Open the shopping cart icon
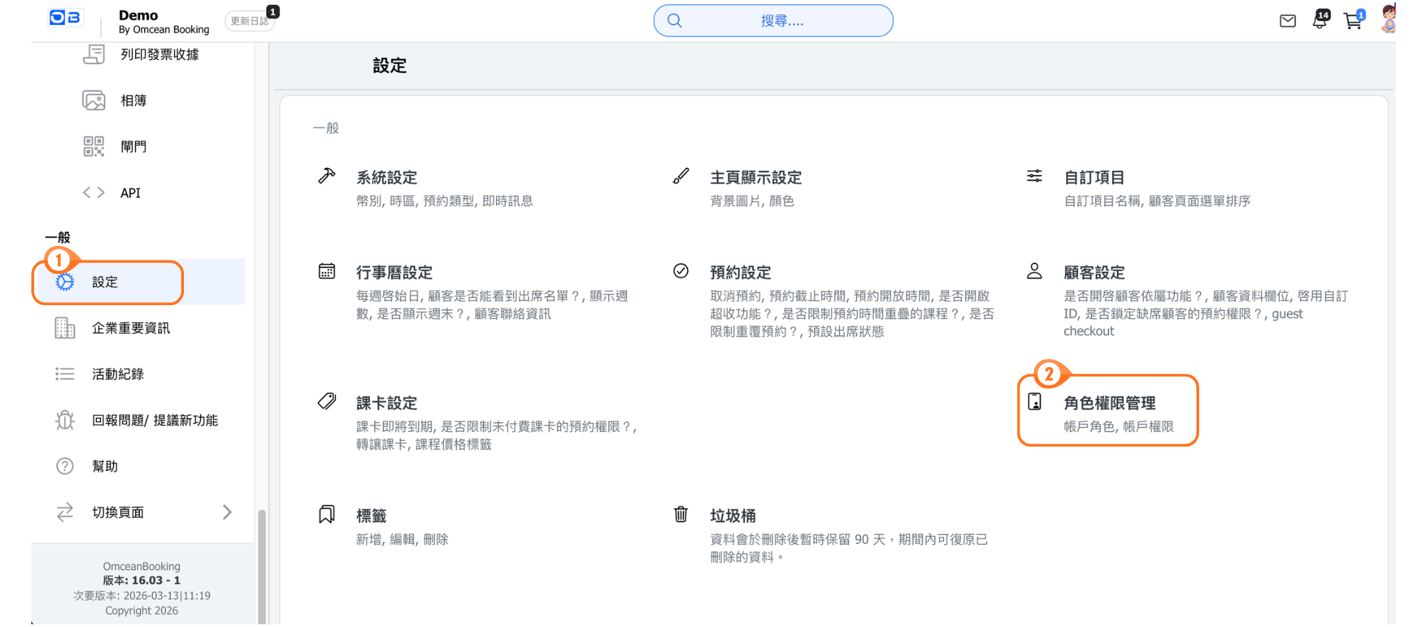The image size is (1427, 627). 1352,21
